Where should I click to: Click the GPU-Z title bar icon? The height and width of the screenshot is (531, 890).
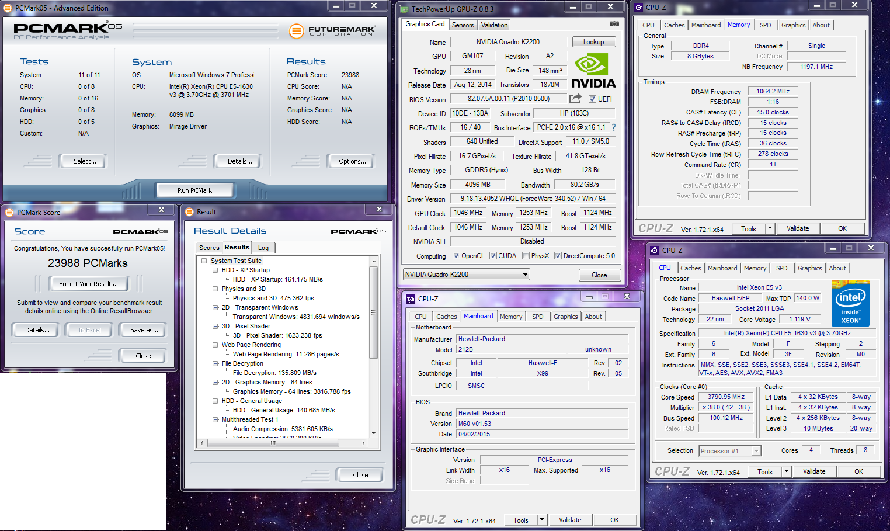point(405,9)
